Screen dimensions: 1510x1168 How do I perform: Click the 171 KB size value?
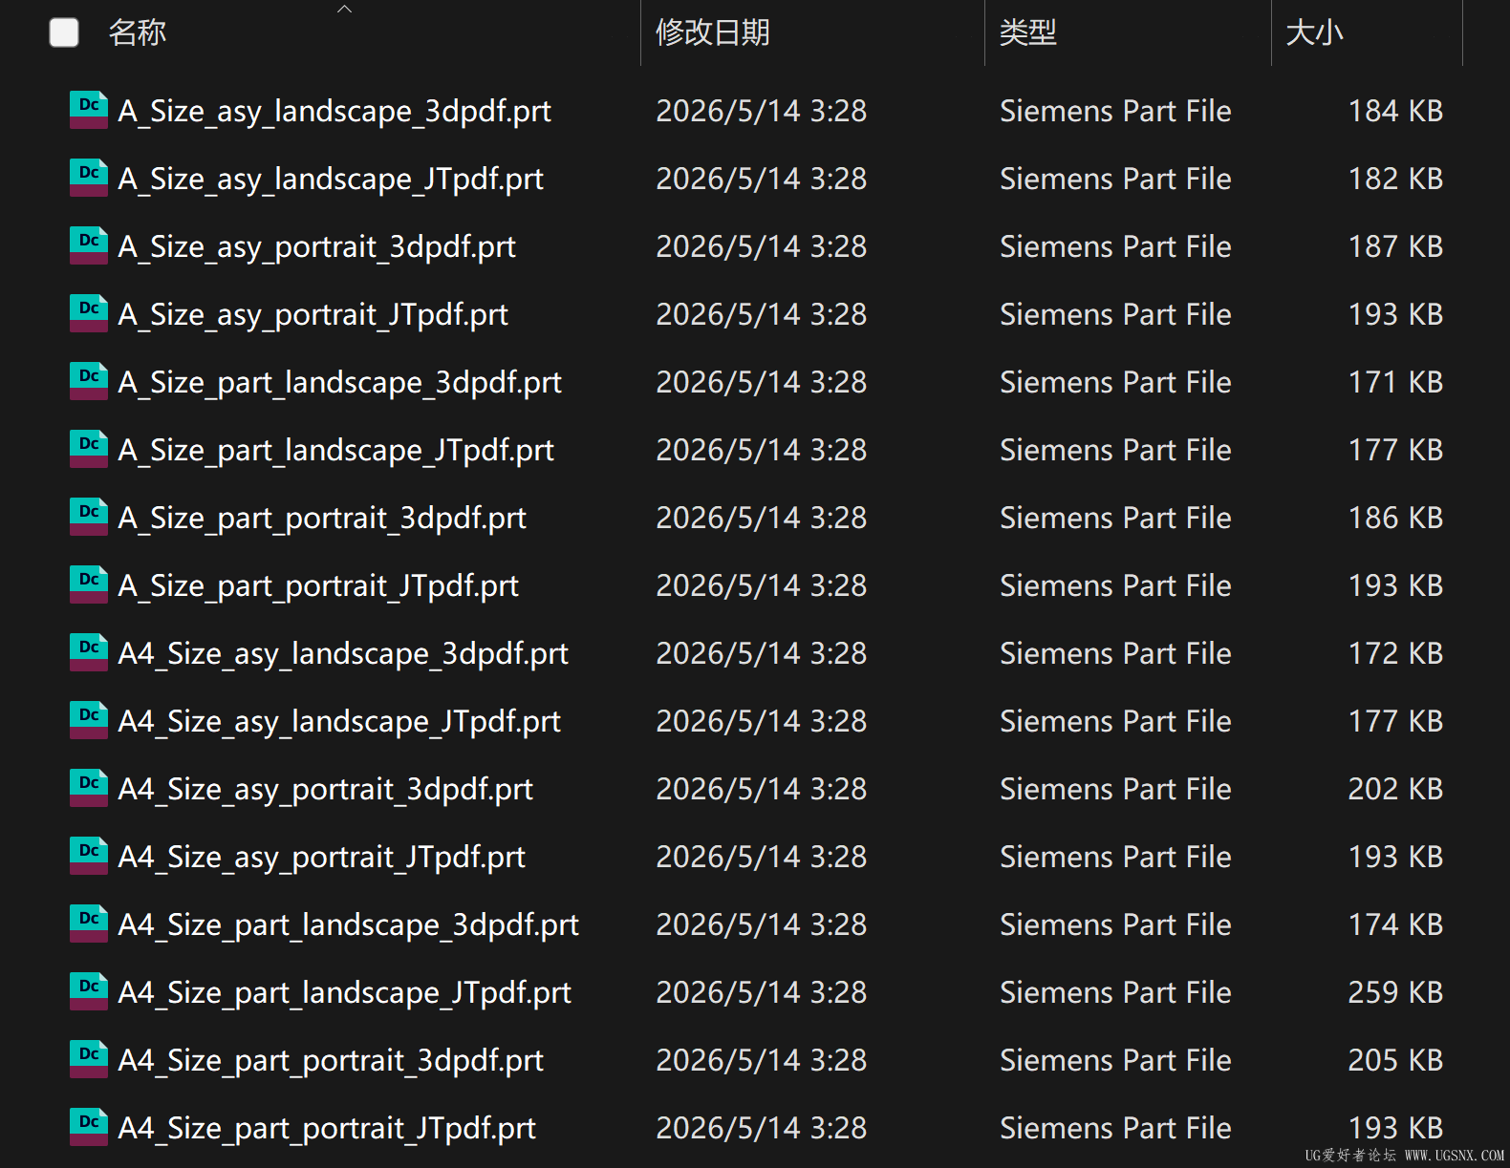(x=1395, y=382)
